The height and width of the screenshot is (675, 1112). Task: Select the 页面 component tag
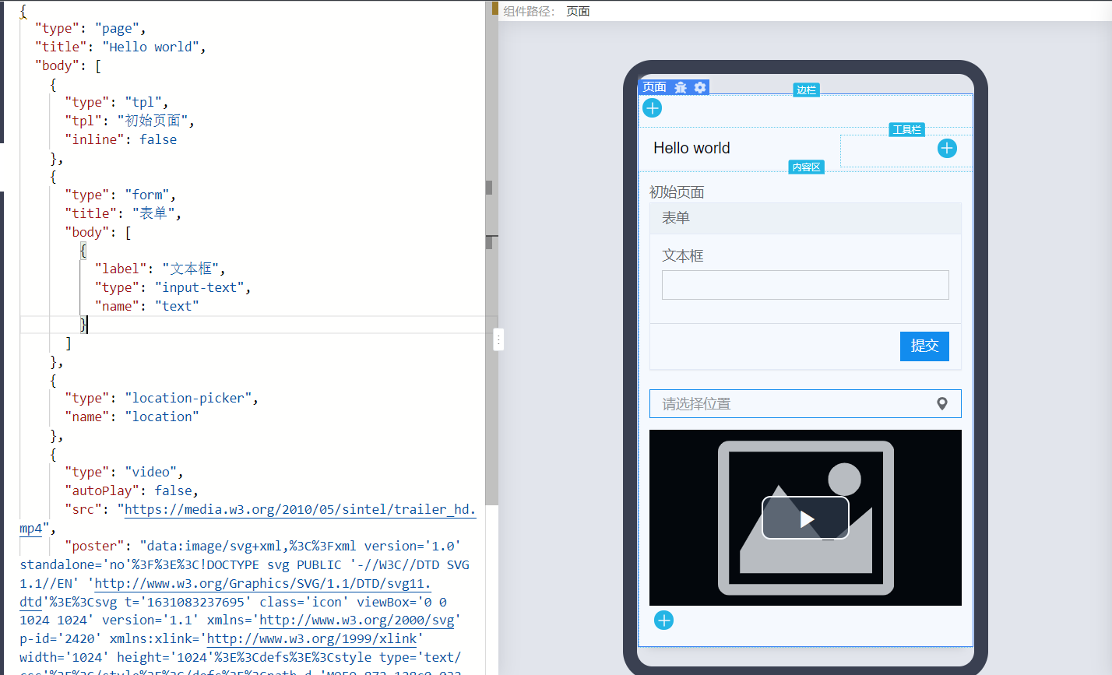pyautogui.click(x=654, y=87)
